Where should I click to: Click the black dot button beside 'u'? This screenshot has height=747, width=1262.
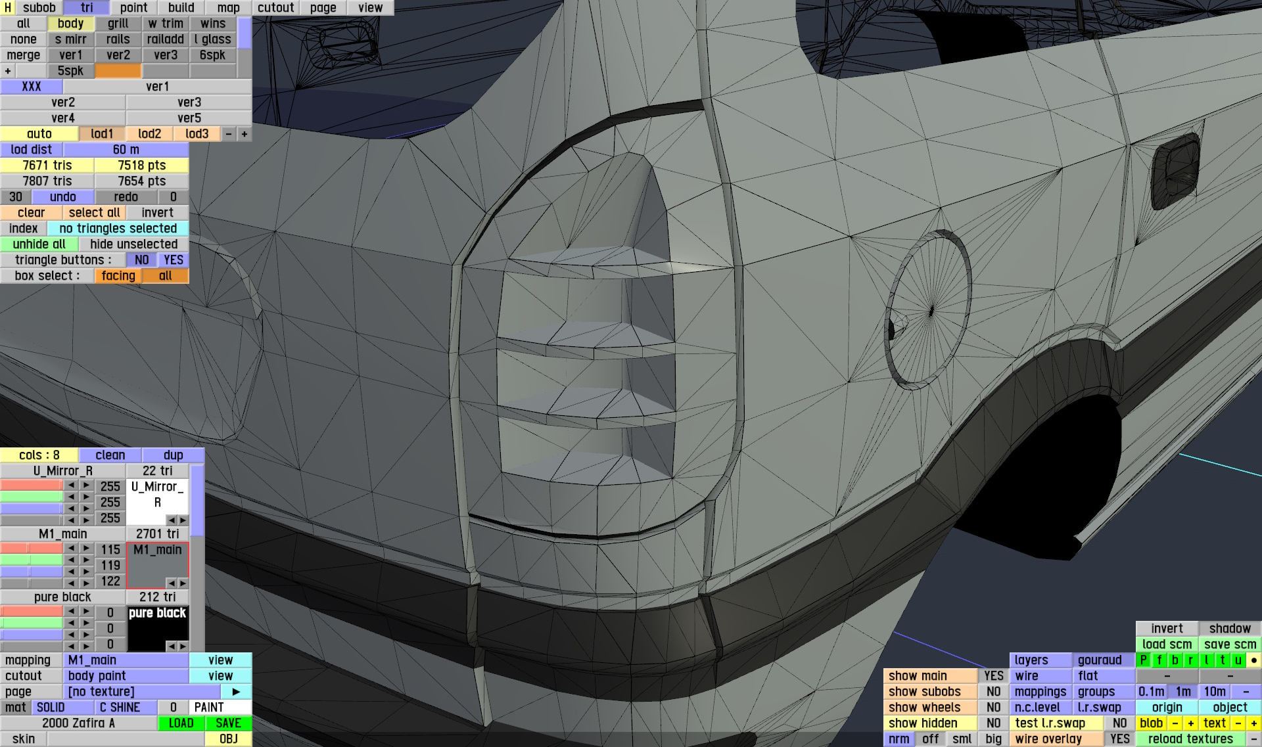[1254, 660]
